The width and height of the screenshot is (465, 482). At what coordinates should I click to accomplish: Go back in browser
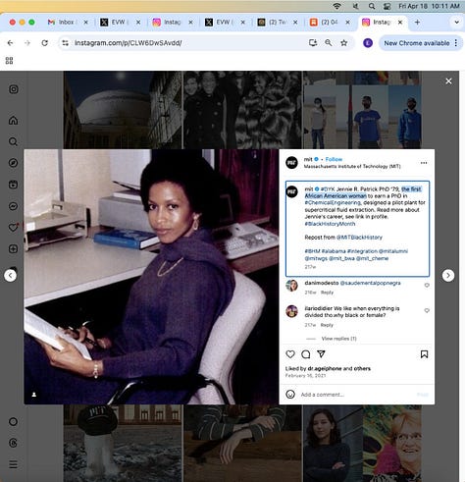[x=10, y=43]
